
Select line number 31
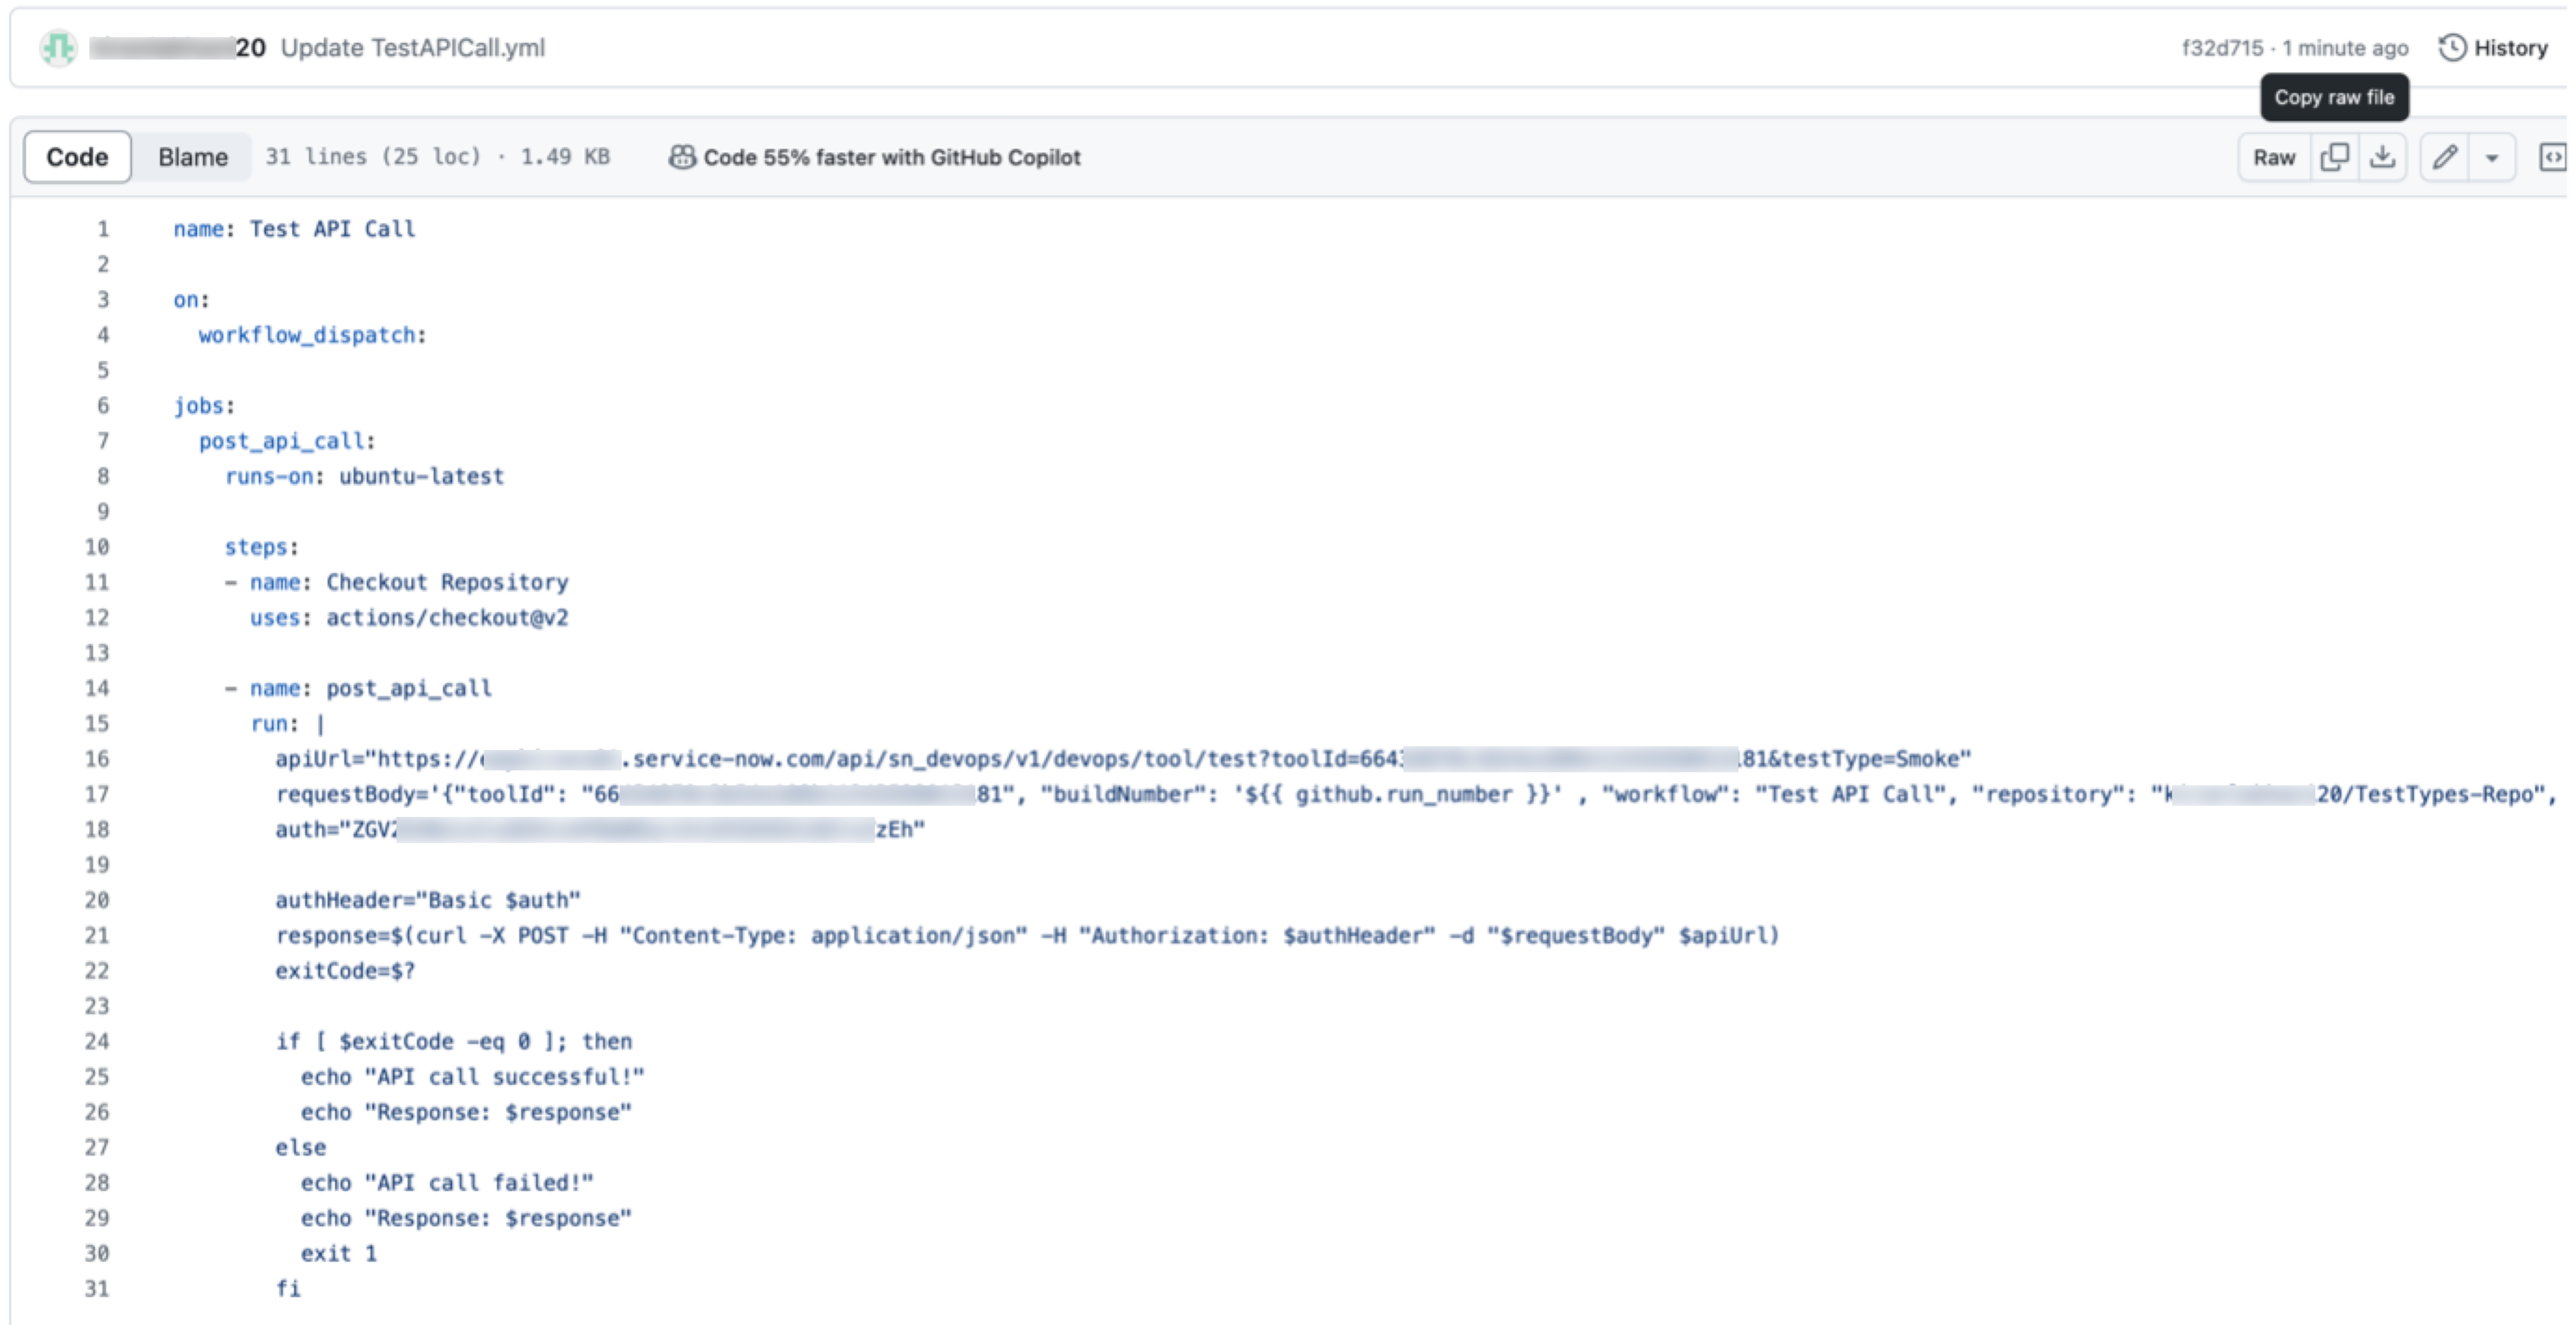tap(97, 1289)
